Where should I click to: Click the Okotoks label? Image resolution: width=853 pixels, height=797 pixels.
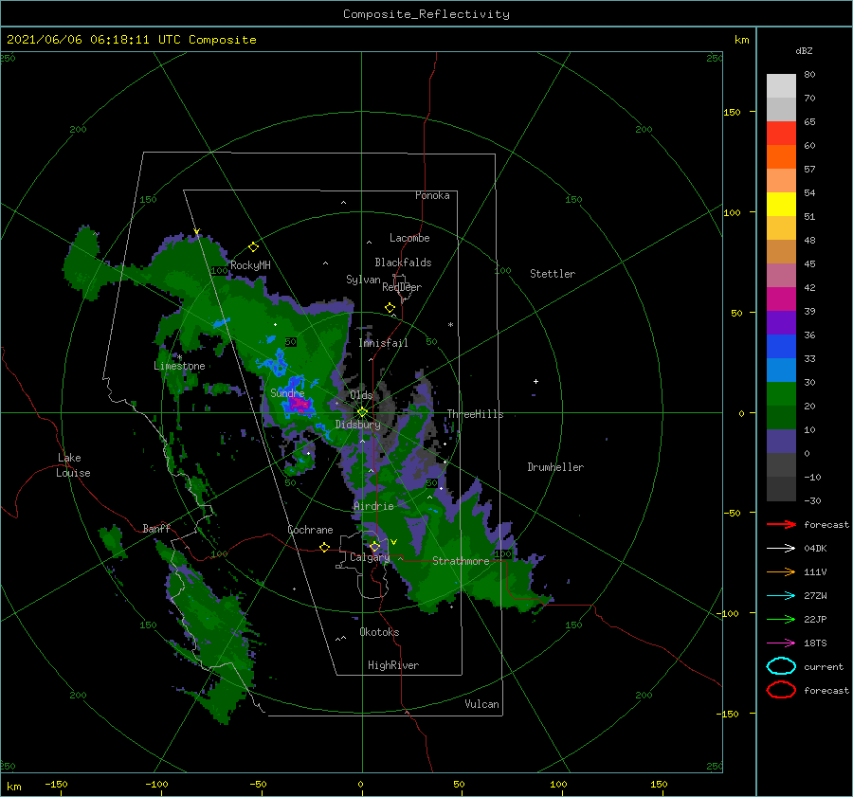tap(379, 632)
